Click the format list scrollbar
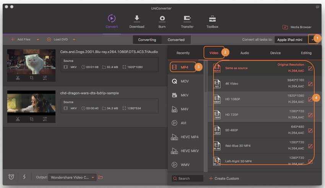Screen dimensions: 325x188 pyautogui.click(x=206, y=76)
